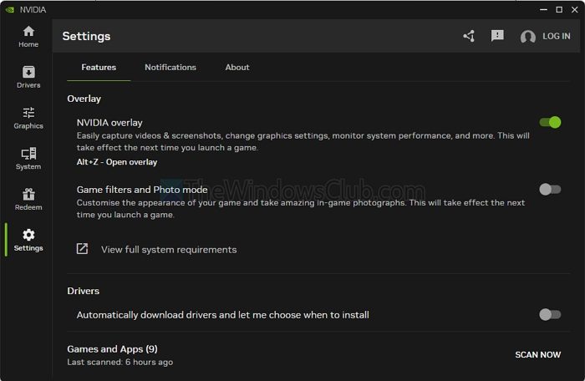Open the System sidebar page

pyautogui.click(x=28, y=159)
